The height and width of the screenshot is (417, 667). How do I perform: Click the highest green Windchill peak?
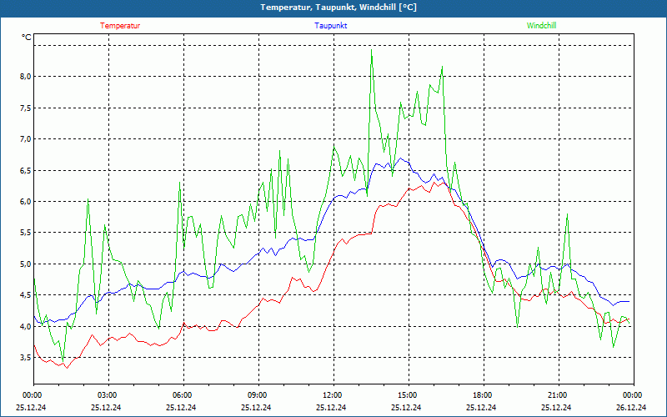click(371, 50)
